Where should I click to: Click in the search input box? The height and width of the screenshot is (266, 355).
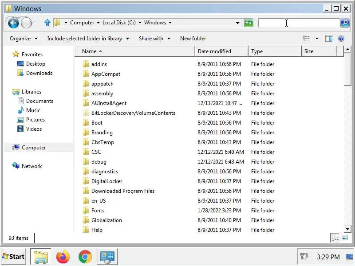click(299, 23)
